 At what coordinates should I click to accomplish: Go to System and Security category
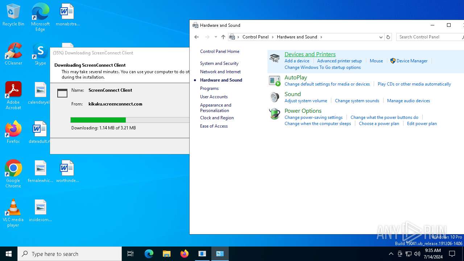219,63
